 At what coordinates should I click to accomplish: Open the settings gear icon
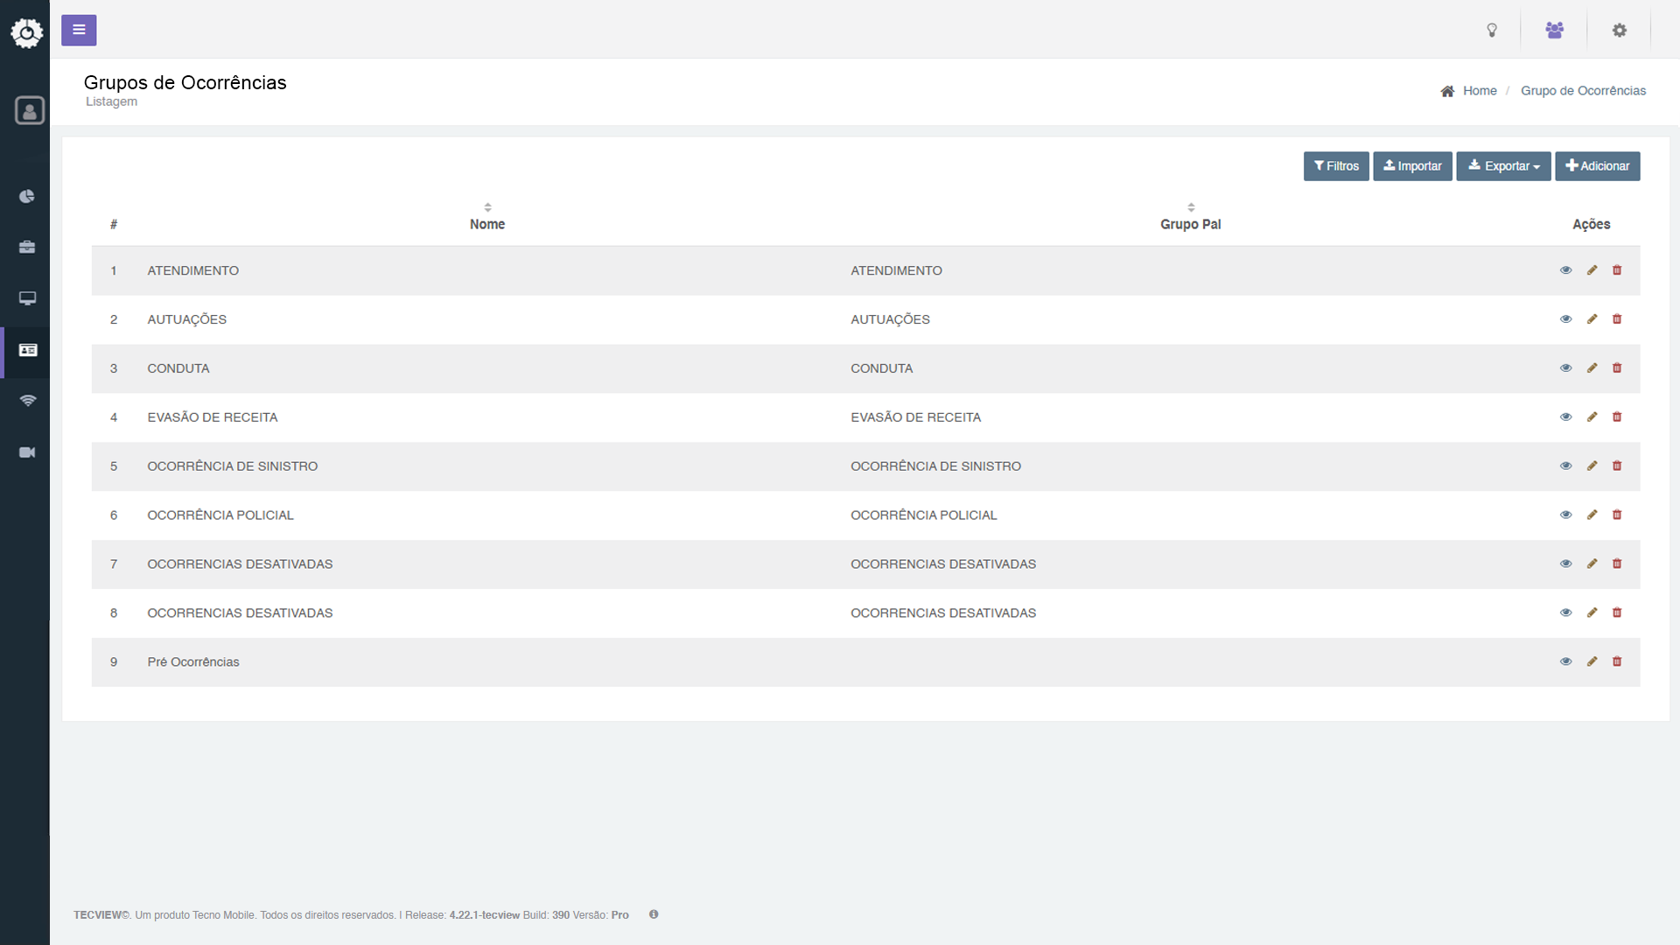click(x=1620, y=30)
